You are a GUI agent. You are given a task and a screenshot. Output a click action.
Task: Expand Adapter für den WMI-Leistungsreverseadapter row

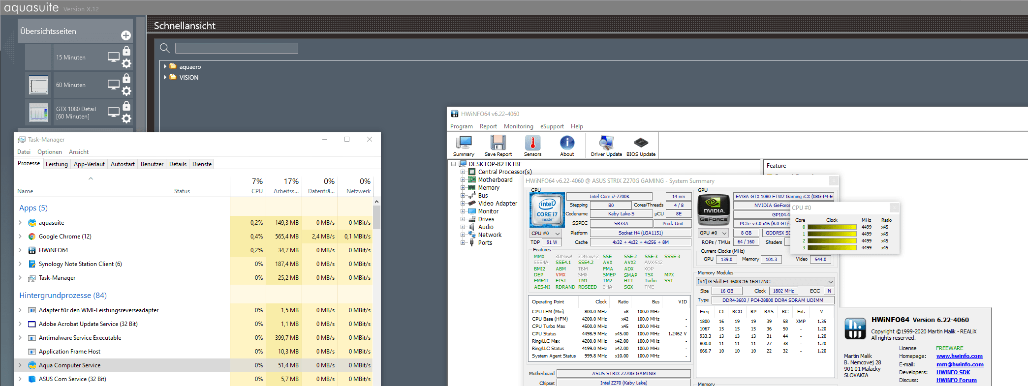tap(20, 310)
